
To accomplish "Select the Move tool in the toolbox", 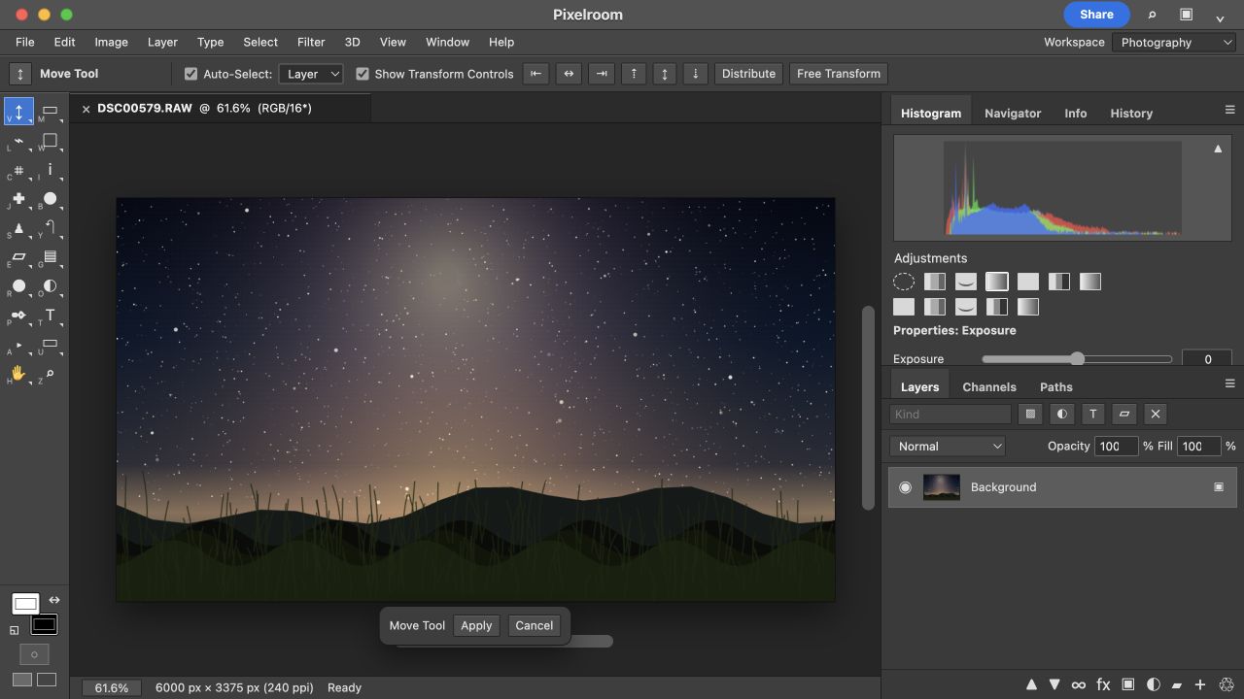I will [18, 112].
